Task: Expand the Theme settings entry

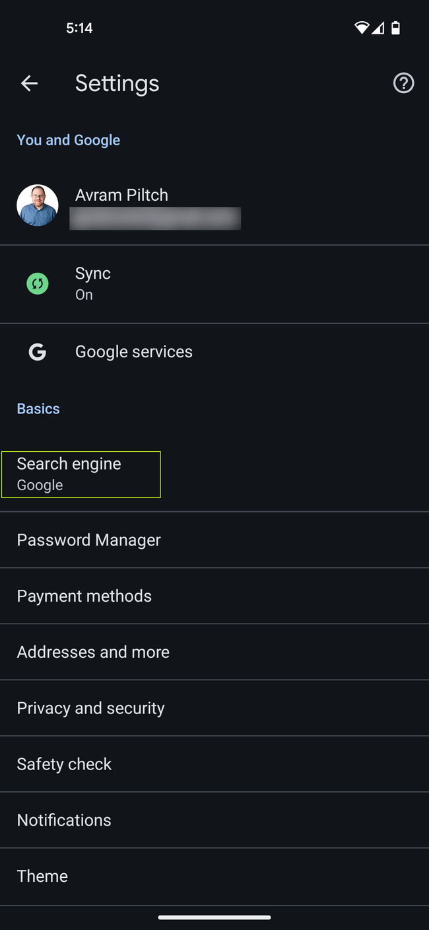Action: (214, 876)
